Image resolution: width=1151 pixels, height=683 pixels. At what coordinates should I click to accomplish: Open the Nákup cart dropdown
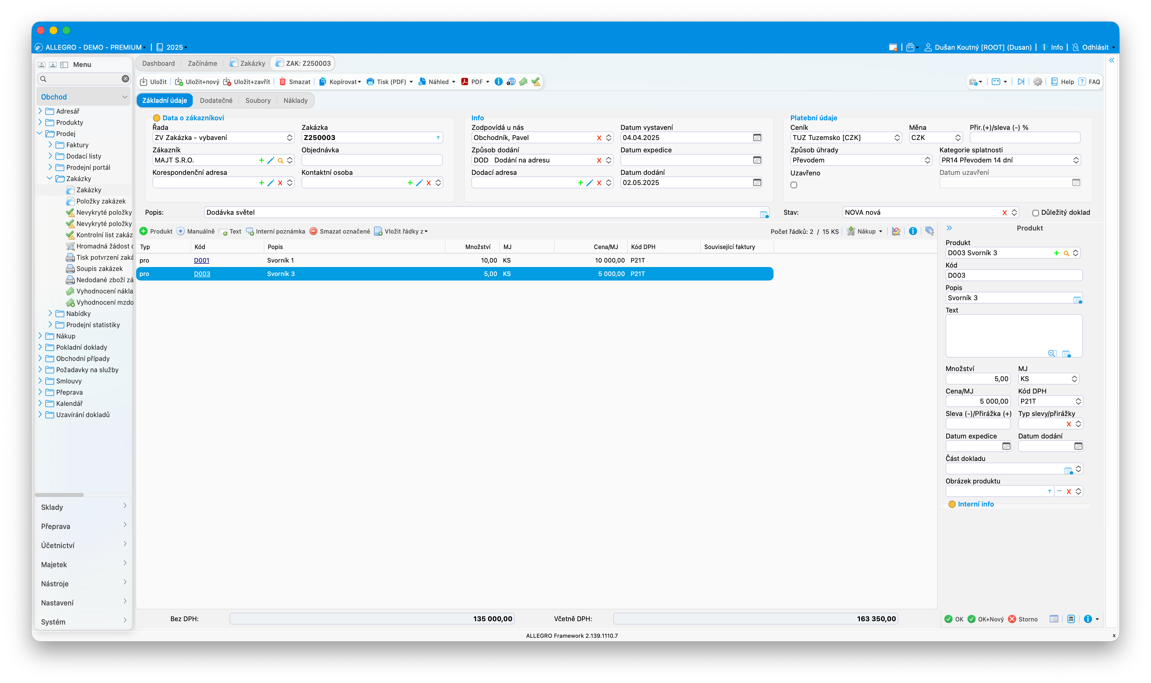coord(865,232)
